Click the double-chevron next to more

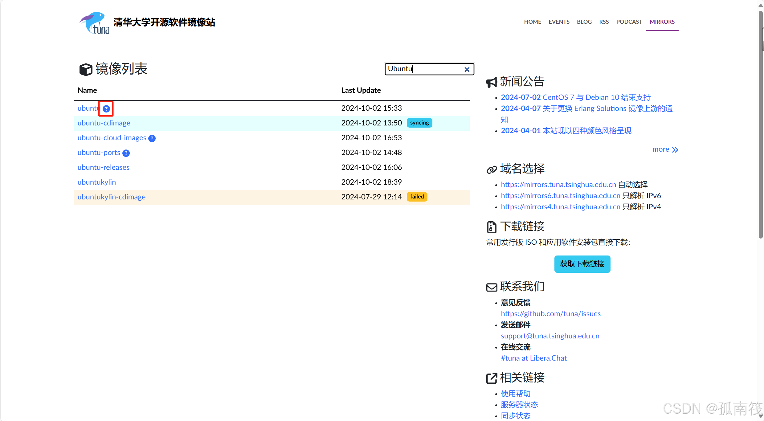675,150
